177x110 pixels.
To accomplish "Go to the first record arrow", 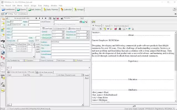I will click(x=36, y=18).
